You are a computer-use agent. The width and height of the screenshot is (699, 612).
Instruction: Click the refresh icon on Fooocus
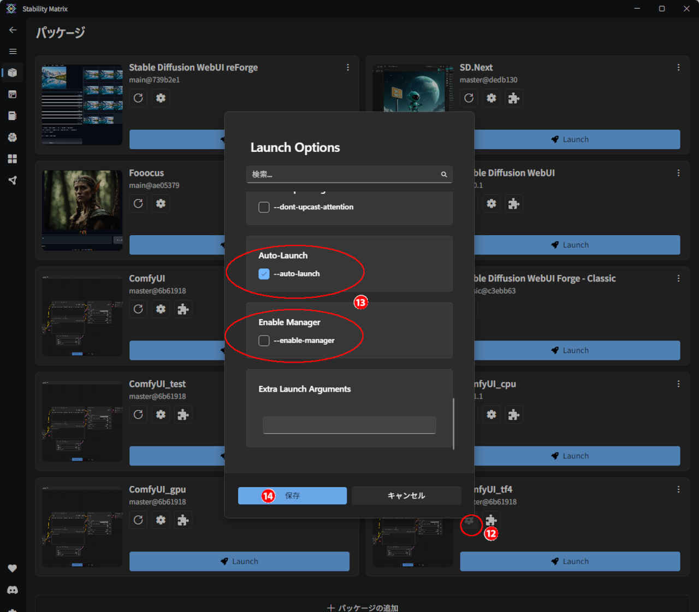coord(138,203)
